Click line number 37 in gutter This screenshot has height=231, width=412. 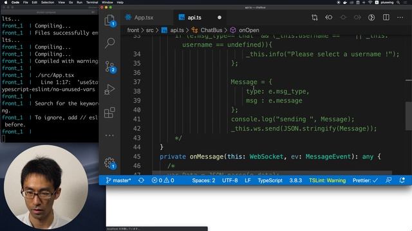(x=136, y=82)
